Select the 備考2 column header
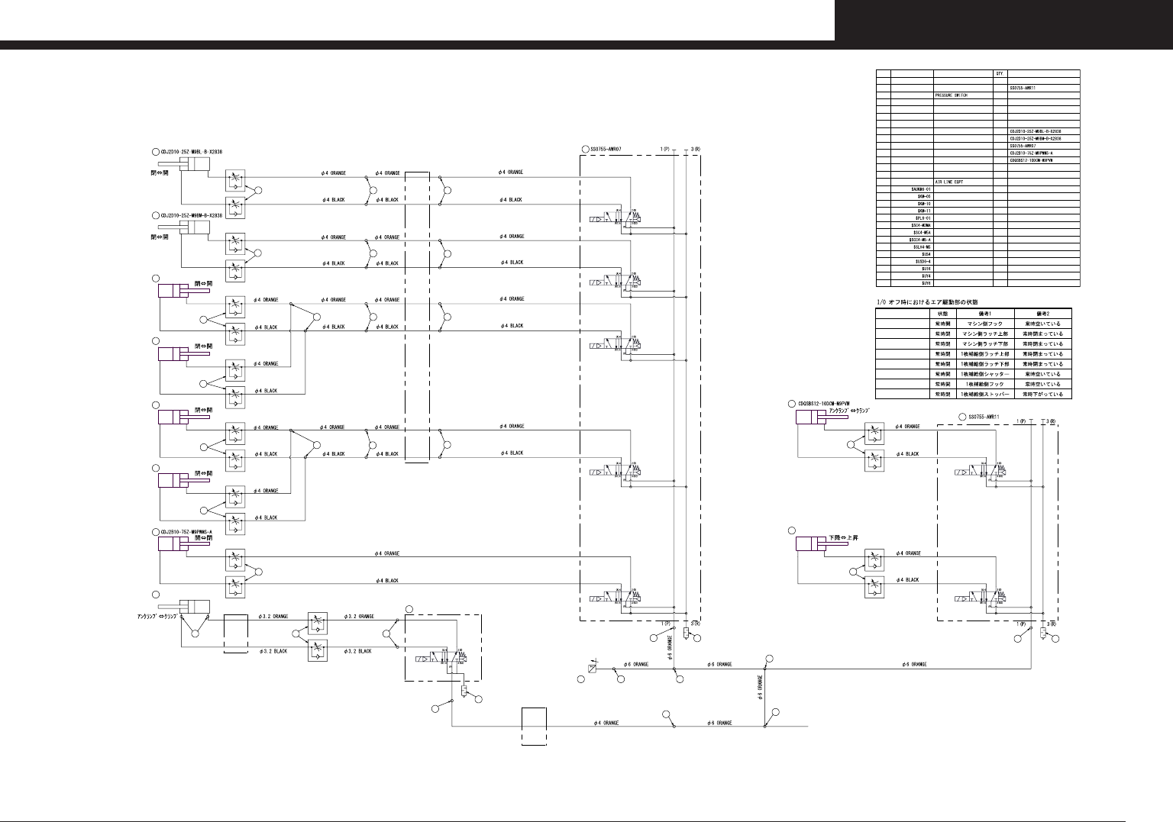Image resolution: width=1173 pixels, height=822 pixels. click(1043, 314)
